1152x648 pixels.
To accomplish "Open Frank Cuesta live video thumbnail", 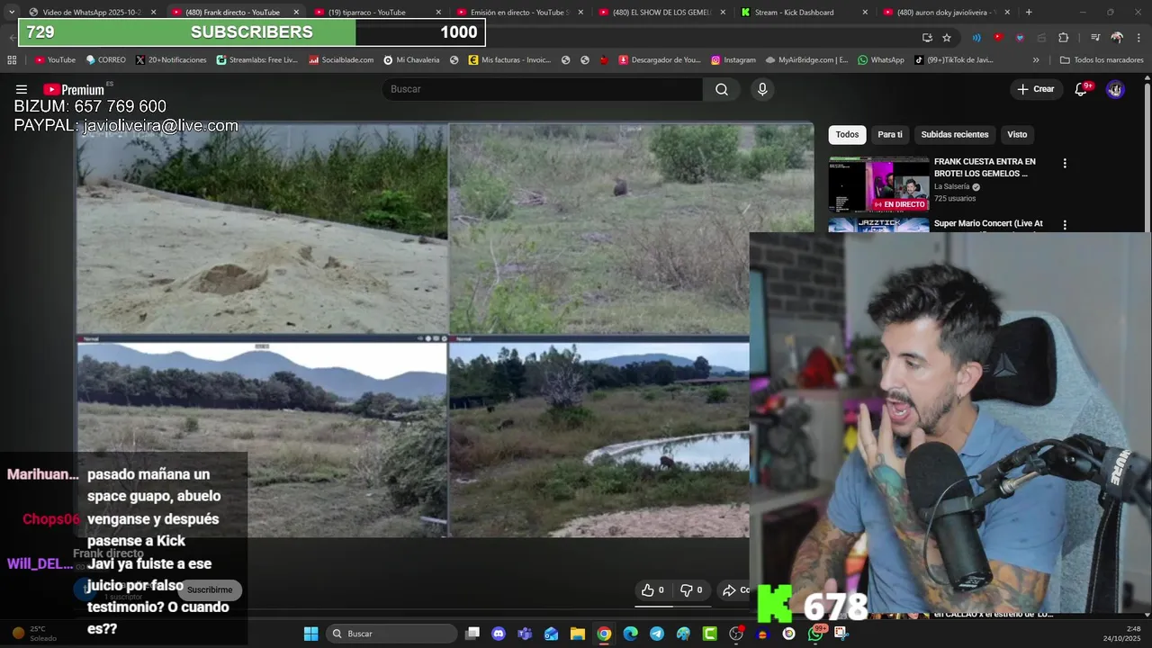I will [878, 184].
